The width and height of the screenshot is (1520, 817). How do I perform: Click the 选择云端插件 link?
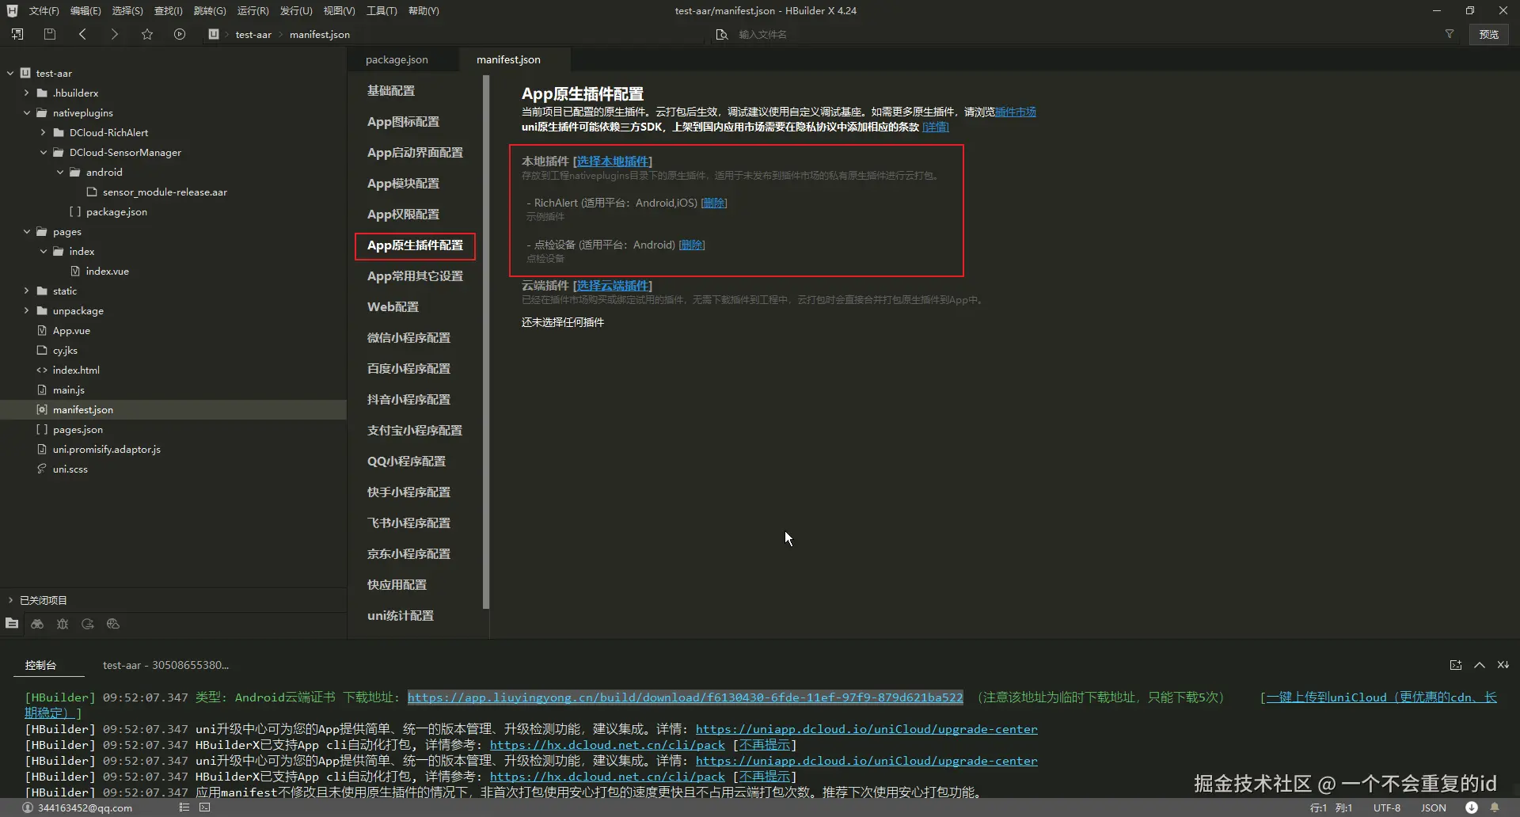(x=613, y=285)
